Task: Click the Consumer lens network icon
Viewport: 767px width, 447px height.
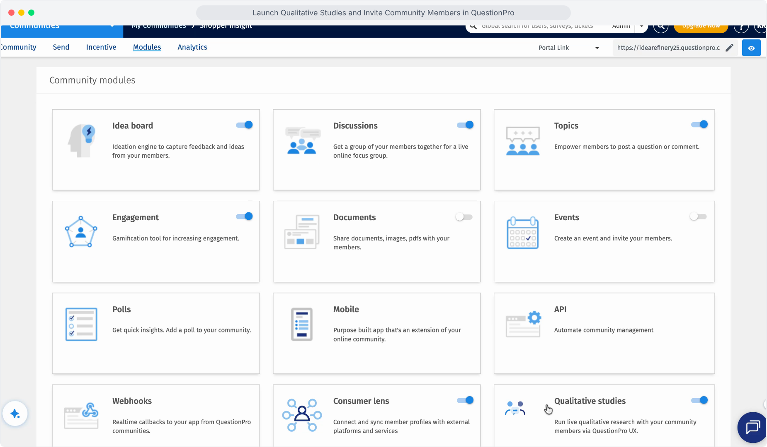Action: click(x=302, y=415)
